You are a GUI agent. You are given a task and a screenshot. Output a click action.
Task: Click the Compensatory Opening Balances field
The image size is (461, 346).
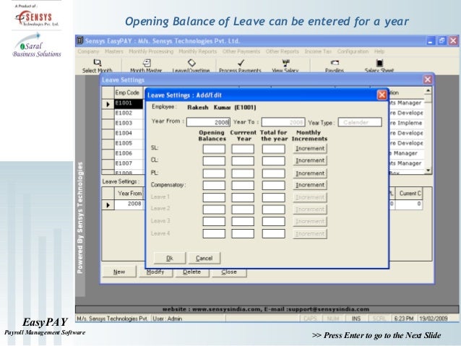[x=214, y=185]
